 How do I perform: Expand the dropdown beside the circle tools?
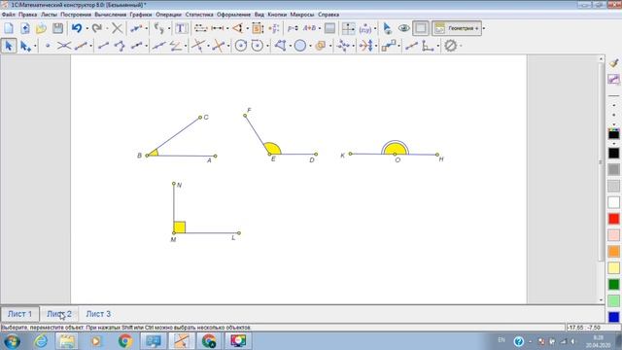pos(267,47)
